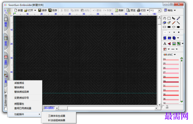Insert picture using the landscape image icon
Screen dimensions: 193x124
click(x=174, y=44)
